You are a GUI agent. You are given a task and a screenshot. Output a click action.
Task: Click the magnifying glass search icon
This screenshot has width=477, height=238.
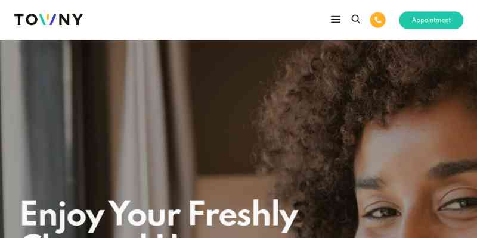click(x=355, y=20)
